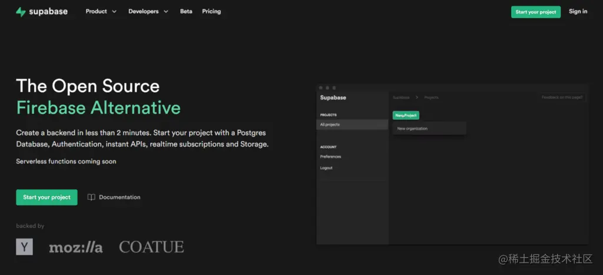This screenshot has width=603, height=275.
Task: Go to the Beta page
Action: click(x=186, y=12)
